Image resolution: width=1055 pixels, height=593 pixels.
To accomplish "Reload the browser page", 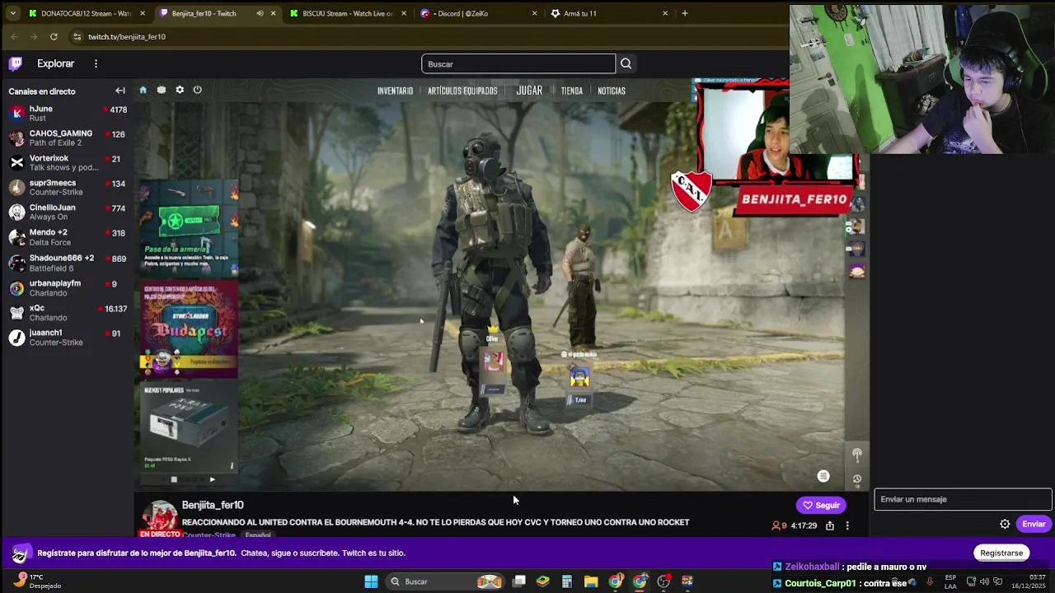I will (54, 36).
